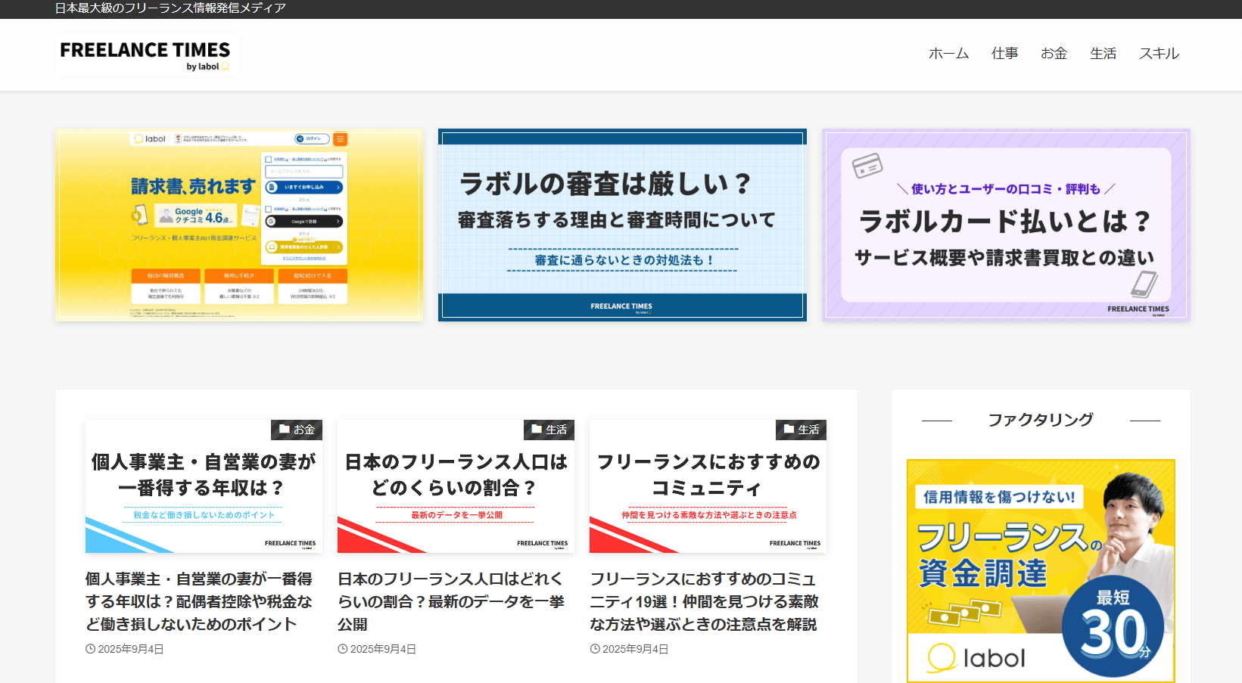1242x683 pixels.
Task: Open thumbnail 個人事業主・自営業の妻が一番得する年収は？
Action: point(204,486)
